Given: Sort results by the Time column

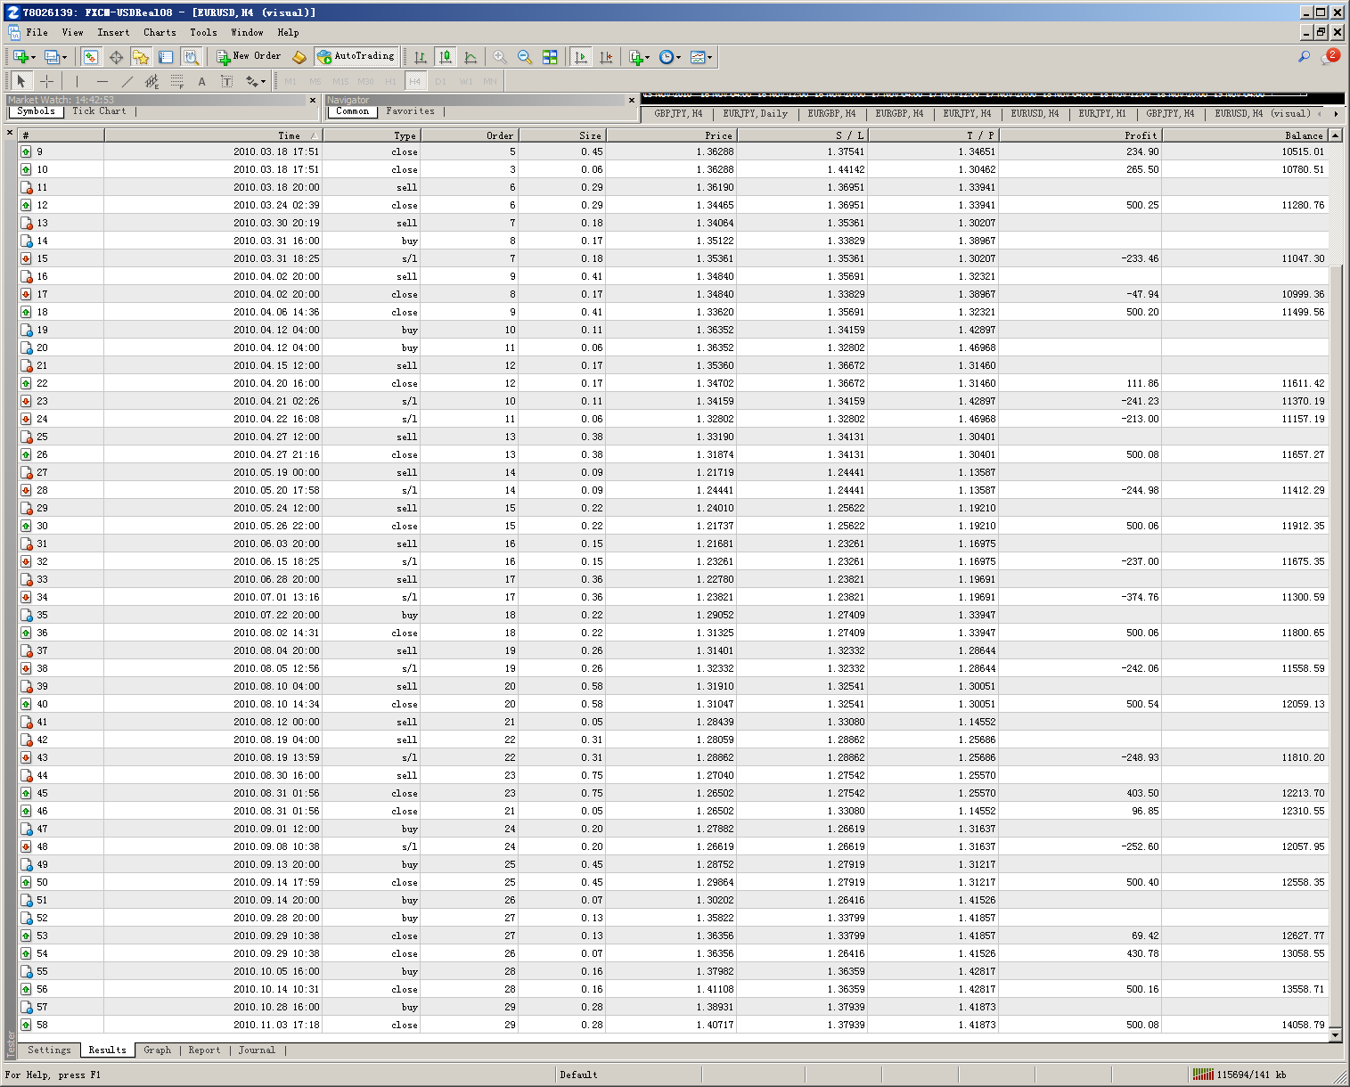Looking at the screenshot, I should click(x=213, y=135).
